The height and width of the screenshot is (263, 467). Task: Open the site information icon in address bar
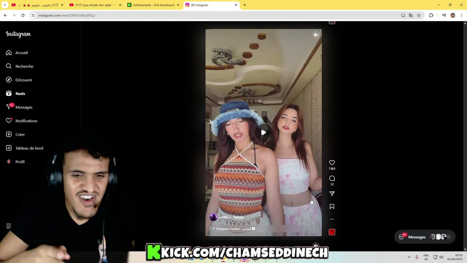point(33,15)
